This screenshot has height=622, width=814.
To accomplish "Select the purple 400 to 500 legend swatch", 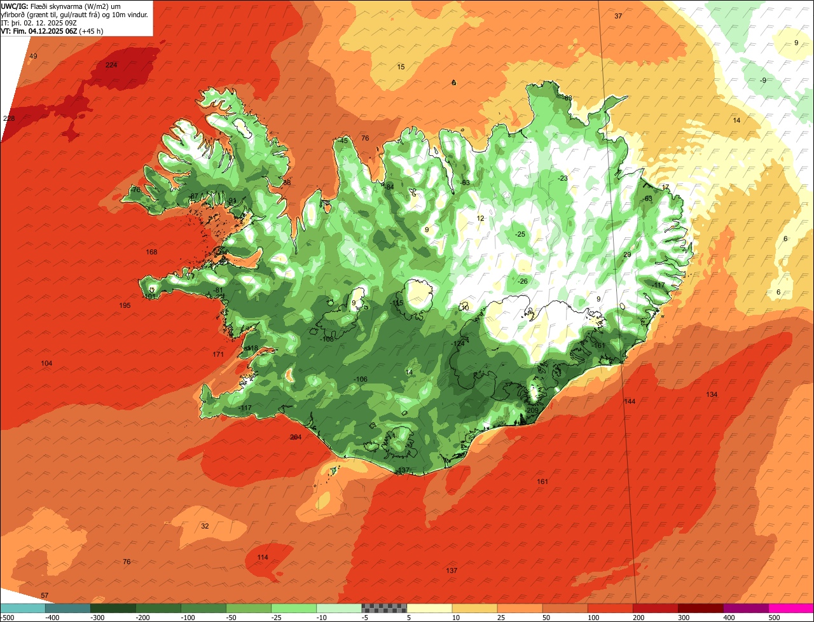I will click(x=746, y=608).
